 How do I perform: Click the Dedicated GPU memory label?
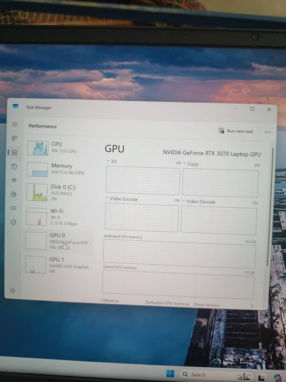tap(123, 237)
